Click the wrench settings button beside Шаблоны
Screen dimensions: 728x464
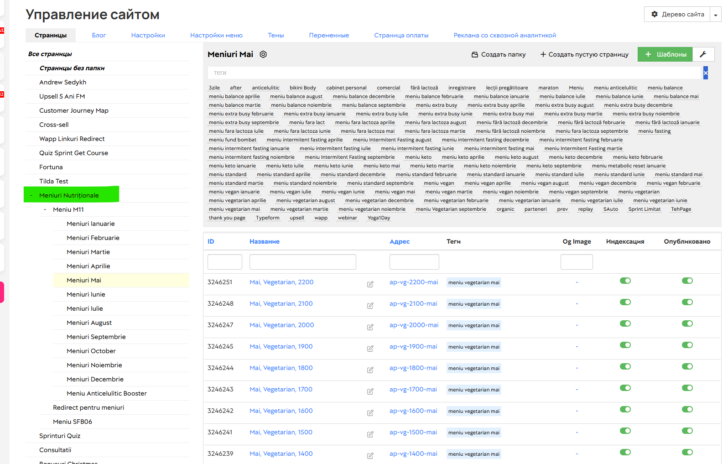(703, 54)
